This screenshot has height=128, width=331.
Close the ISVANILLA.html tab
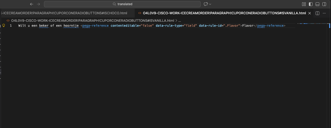pos(309,13)
